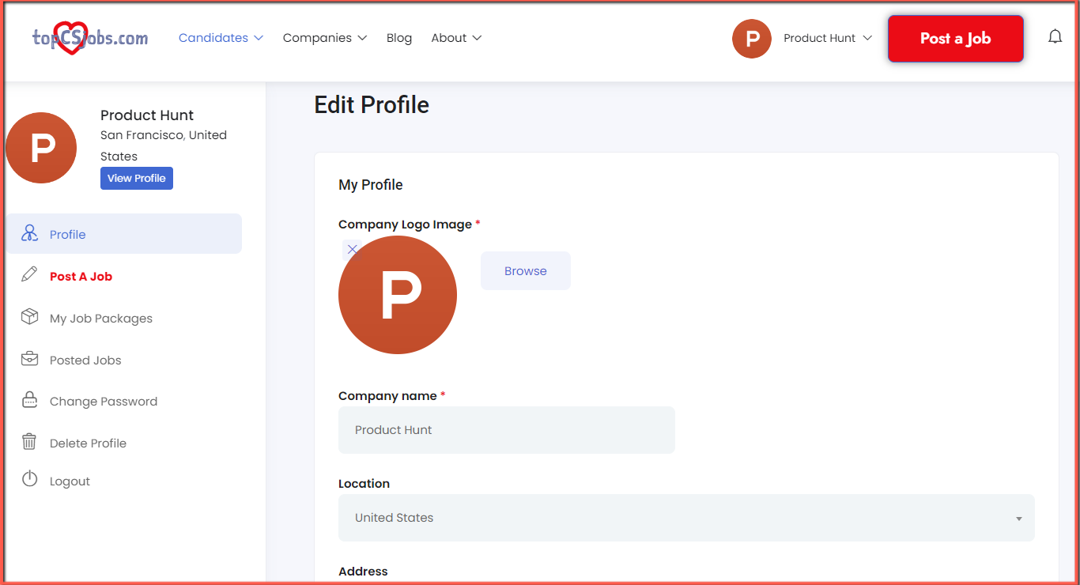
Task: Click the Address label
Action: (x=363, y=571)
